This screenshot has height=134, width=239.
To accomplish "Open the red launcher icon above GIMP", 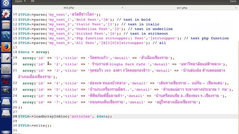I will [x=6, y=80].
